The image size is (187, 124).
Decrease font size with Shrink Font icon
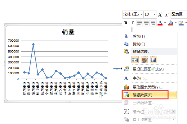167,15
